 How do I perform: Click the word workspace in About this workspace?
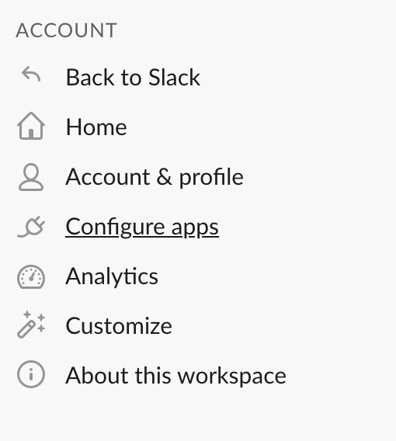click(232, 377)
